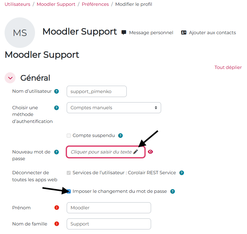Click the Ajouter aux contacts card icon
The image size is (247, 234).
pos(184,33)
